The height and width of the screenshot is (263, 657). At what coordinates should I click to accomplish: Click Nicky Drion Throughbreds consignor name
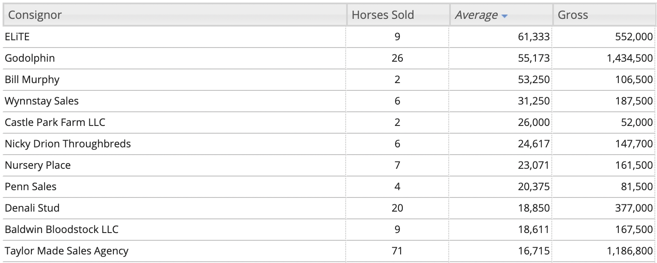tap(68, 144)
